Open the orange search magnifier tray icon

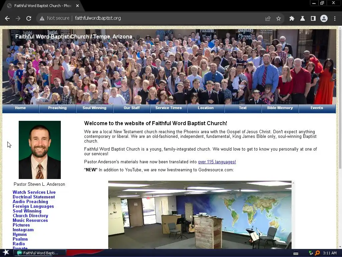point(317,253)
